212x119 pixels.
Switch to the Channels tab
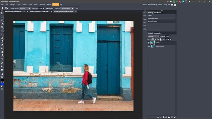(157, 33)
